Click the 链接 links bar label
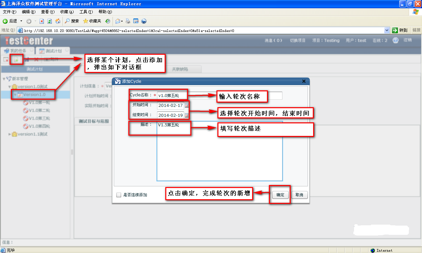Screen dimensions: 422x253 click(416, 30)
